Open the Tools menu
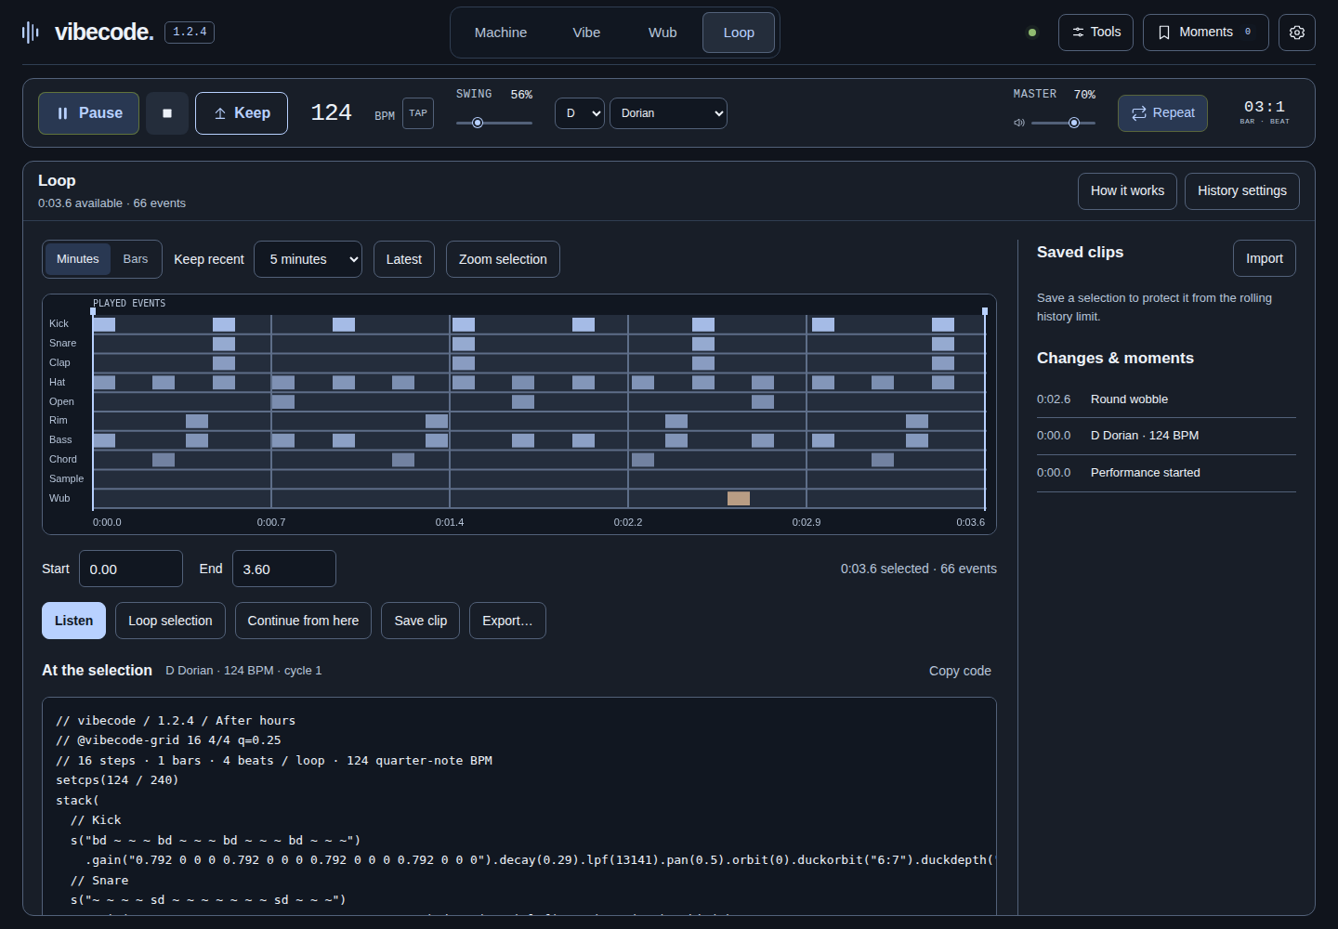This screenshot has width=1338, height=929. pos(1095,33)
